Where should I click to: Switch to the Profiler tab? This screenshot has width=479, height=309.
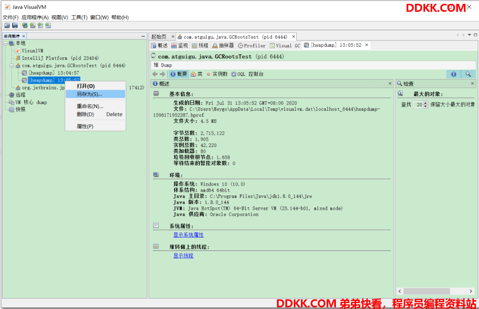[252, 45]
